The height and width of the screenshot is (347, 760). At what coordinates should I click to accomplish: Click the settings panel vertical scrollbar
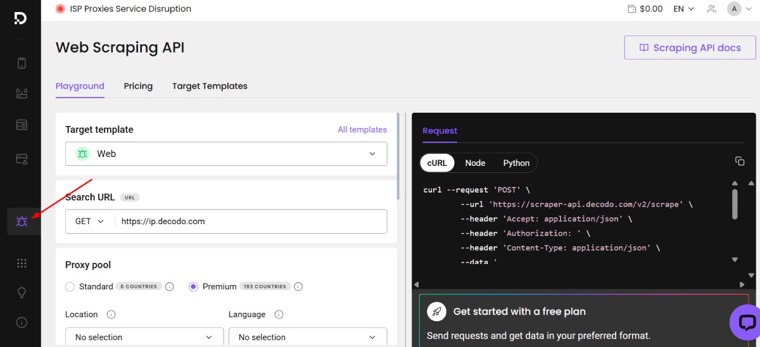[x=398, y=155]
